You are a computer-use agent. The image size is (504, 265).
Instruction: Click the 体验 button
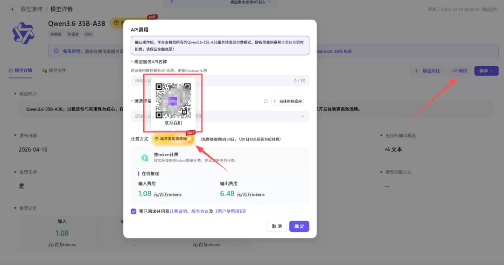coord(486,70)
